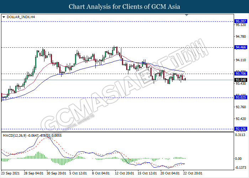
Task: Click the 93.430 price axis value
Action: tap(240, 84)
